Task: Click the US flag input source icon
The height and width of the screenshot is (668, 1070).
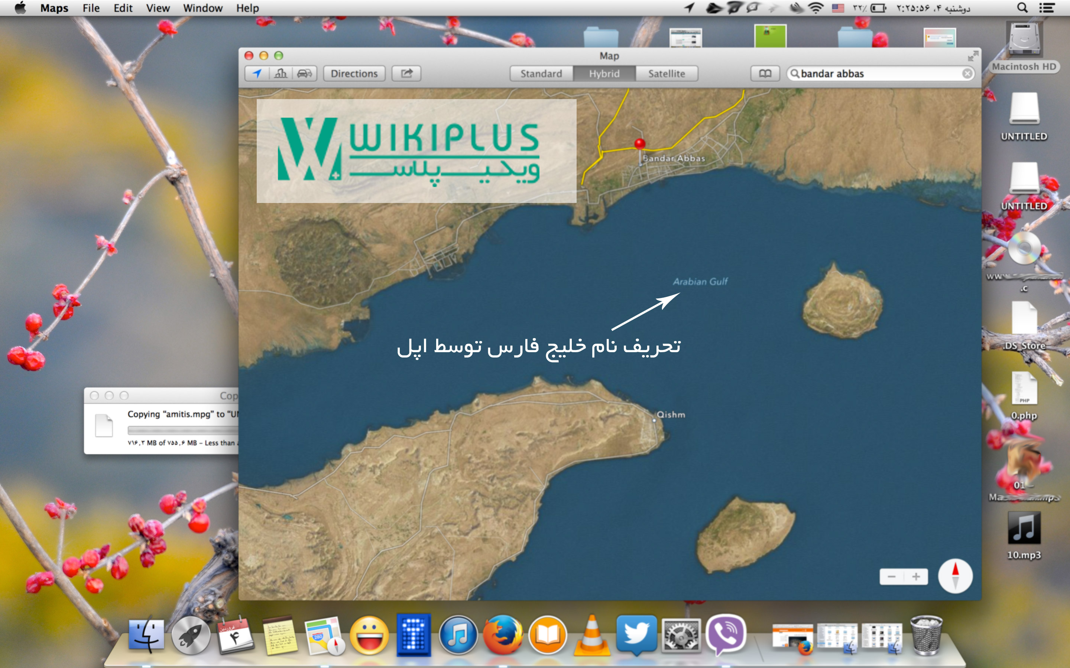Action: [x=838, y=8]
